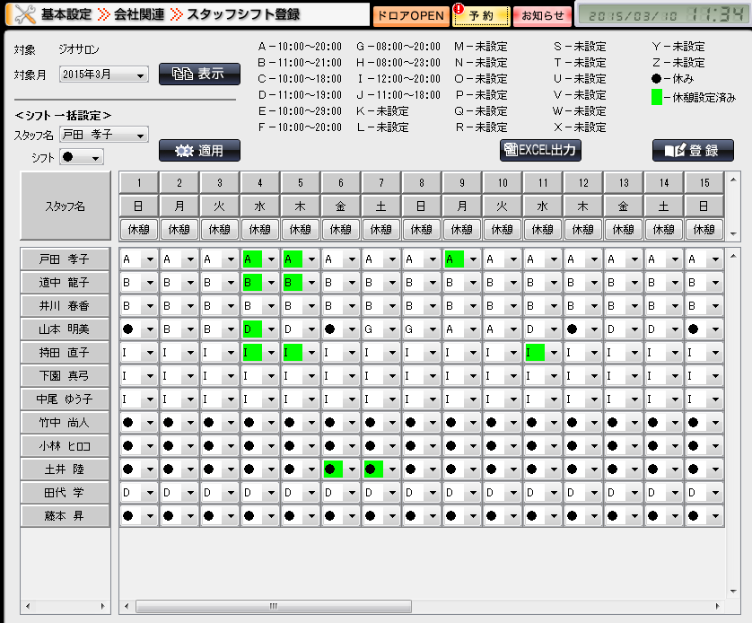Screen dimensions: 752x623
Task: Select staff row header 山本 明美
Action: (x=66, y=329)
